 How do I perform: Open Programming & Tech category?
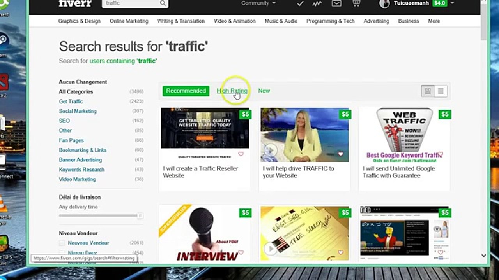(331, 21)
